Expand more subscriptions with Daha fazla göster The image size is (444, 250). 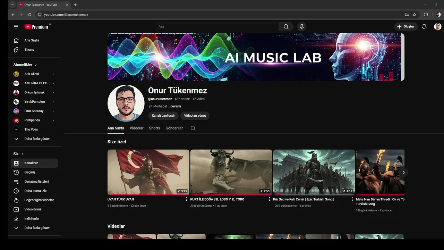(34, 139)
